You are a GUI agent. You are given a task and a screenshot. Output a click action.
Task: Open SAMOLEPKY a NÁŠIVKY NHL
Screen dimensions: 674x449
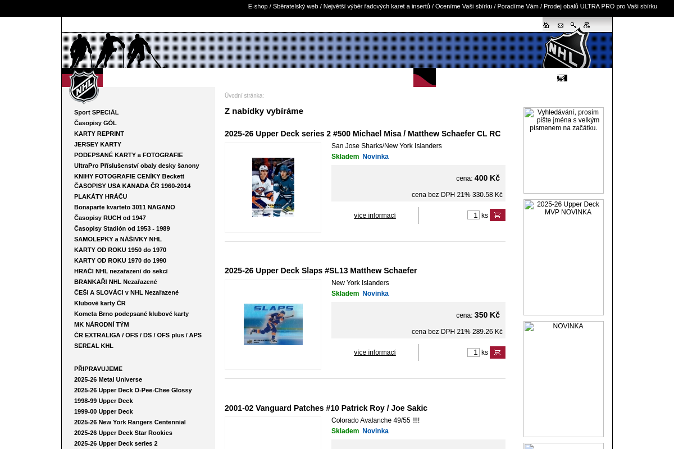(118, 239)
